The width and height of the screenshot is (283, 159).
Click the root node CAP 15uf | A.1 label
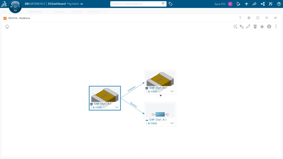[x=103, y=104]
